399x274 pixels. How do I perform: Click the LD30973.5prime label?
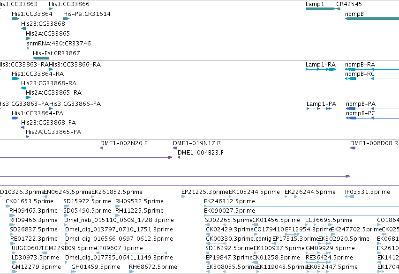(35, 258)
